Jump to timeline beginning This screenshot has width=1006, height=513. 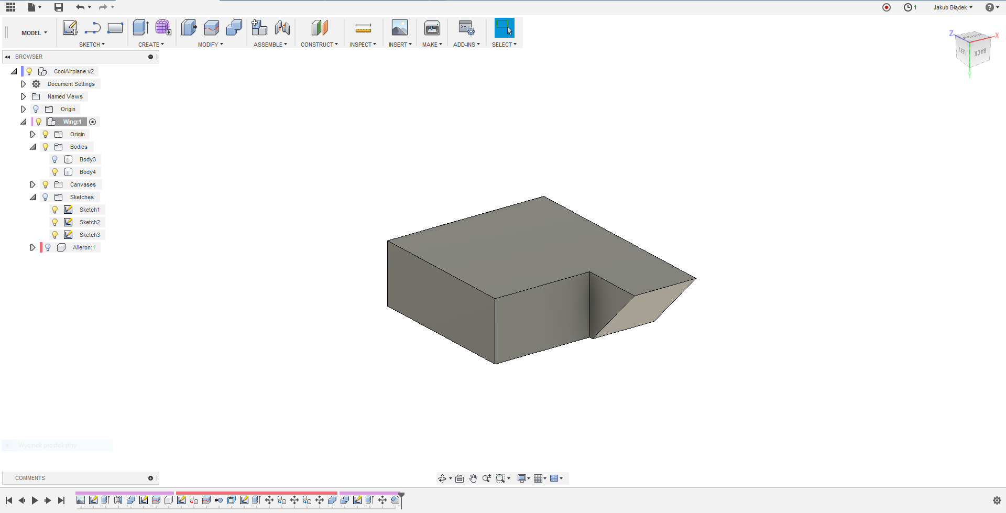pos(9,500)
